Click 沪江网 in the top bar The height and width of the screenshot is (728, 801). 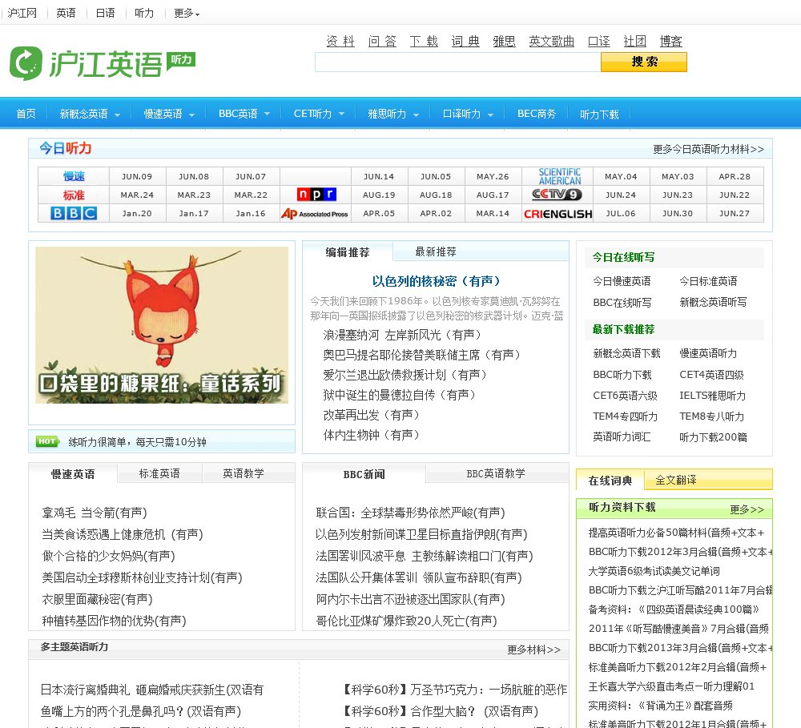pos(22,14)
